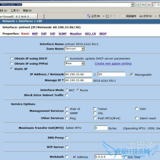
Task: Enable SNMP management service
Action: click(x=67, y=113)
